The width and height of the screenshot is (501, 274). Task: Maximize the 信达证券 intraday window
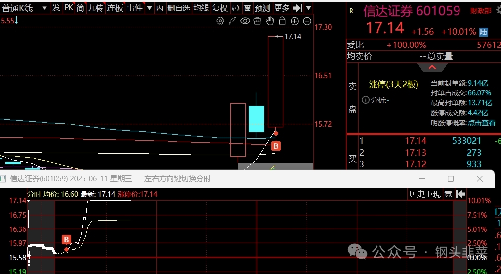coord(451,179)
